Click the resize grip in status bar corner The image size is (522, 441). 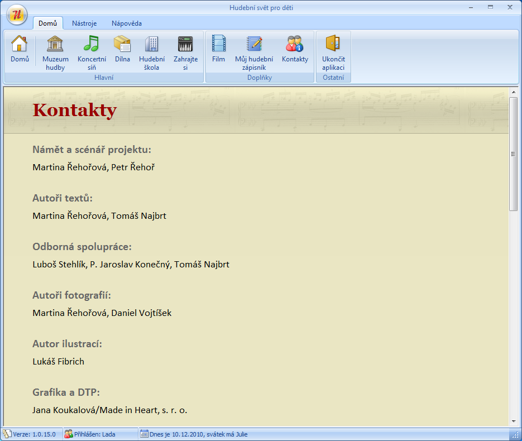click(514, 434)
